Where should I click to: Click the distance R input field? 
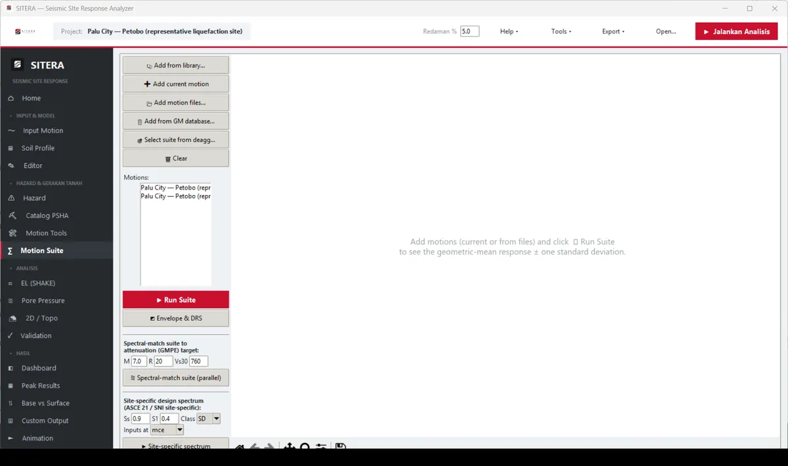click(164, 362)
